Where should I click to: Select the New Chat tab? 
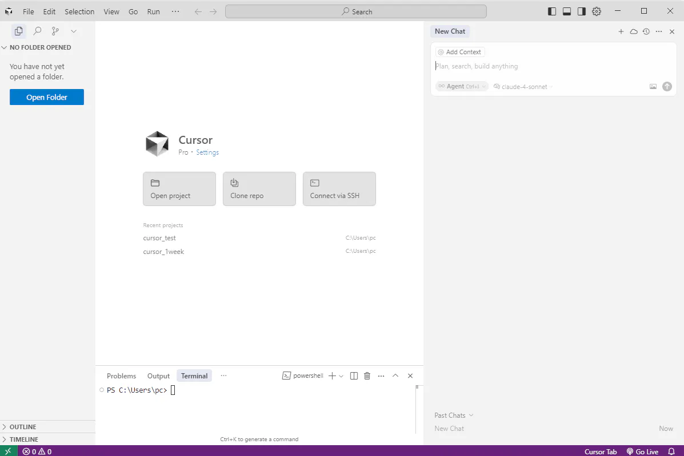point(450,31)
